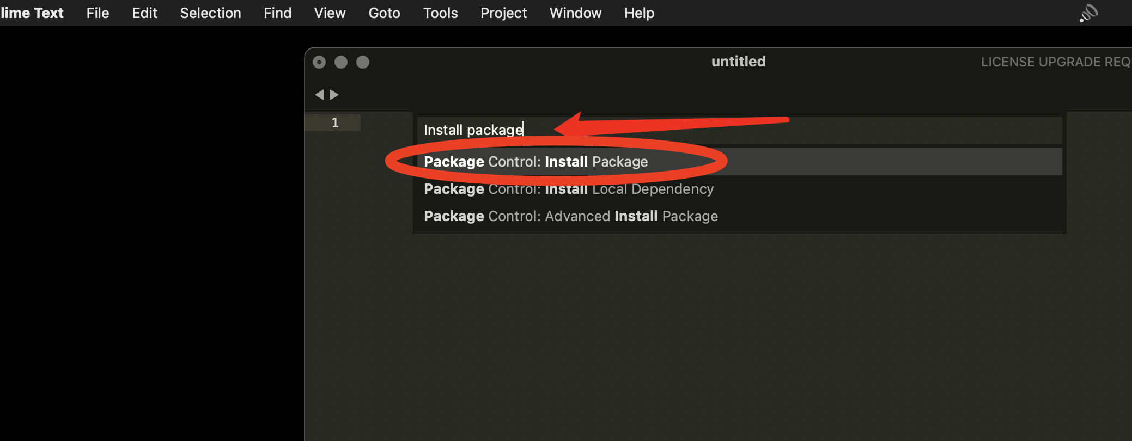1132x441 pixels.
Task: Open the Selection menu
Action: [210, 13]
